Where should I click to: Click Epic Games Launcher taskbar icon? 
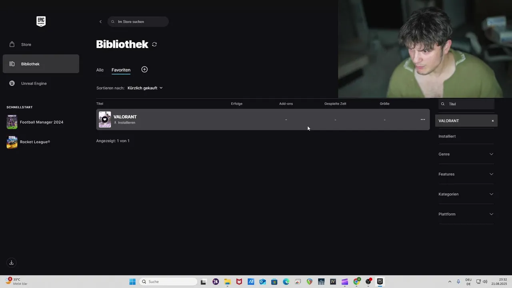[380, 282]
